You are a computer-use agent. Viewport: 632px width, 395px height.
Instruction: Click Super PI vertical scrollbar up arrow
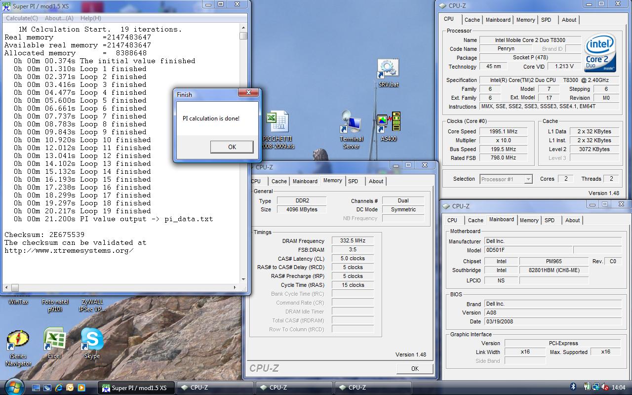coord(243,28)
